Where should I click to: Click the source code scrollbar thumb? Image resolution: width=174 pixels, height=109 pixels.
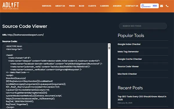[x=109, y=48]
